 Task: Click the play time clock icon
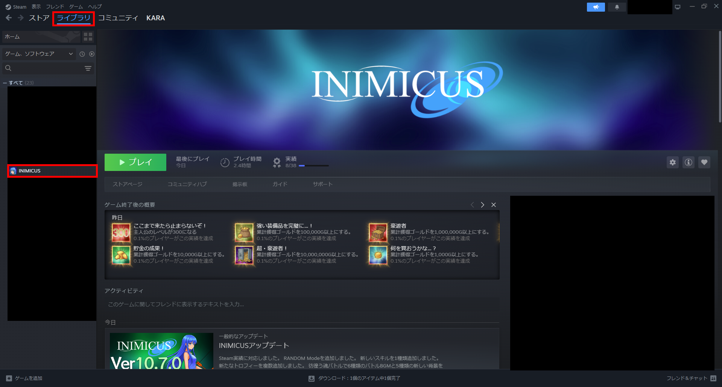(225, 162)
